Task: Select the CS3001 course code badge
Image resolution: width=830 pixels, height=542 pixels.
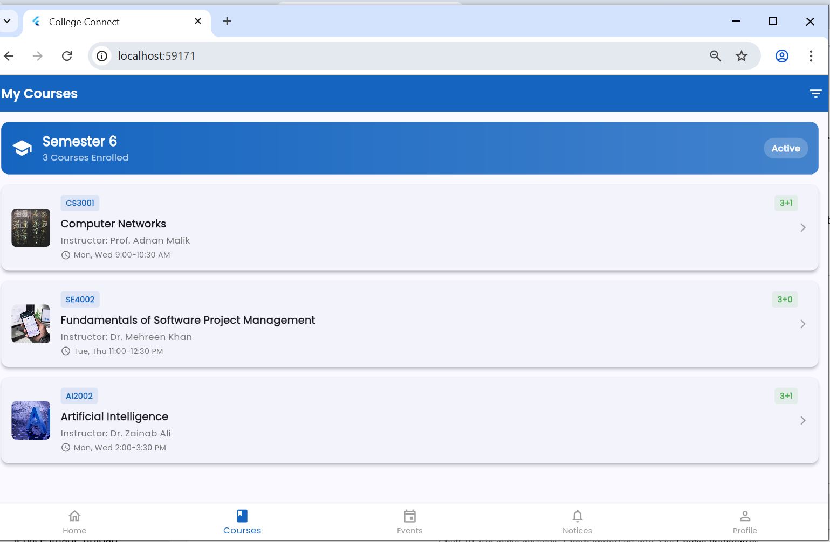Action: point(80,203)
